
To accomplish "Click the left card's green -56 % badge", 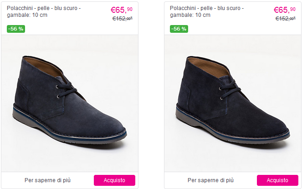I will pos(16,29).
